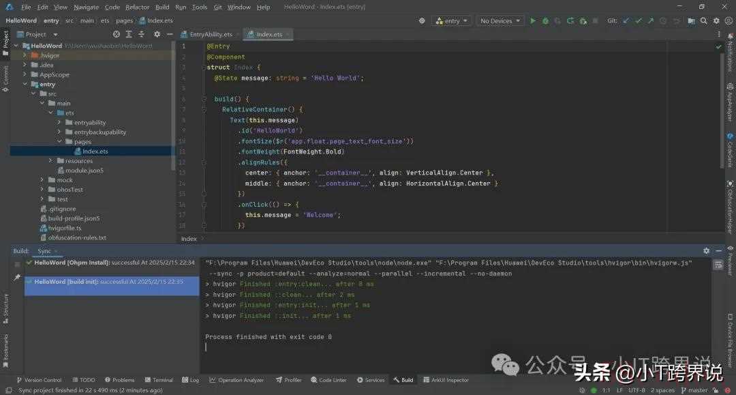Collapse the pages folder
The width and height of the screenshot is (736, 395).
click(59, 141)
